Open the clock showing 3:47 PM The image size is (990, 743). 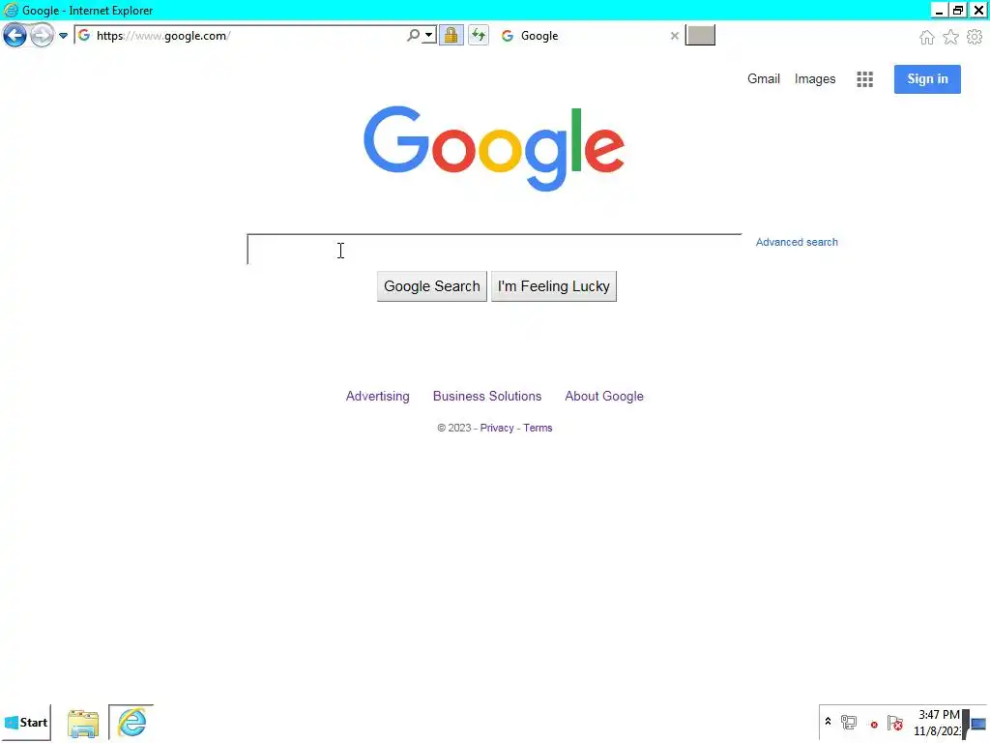point(938,723)
